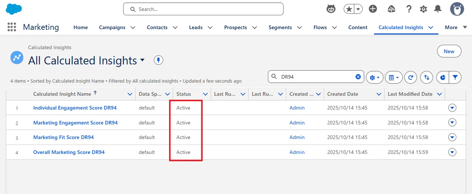
Task: Open the Global Actions plus icon
Action: pyautogui.click(x=373, y=9)
